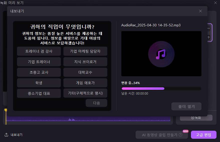The width and height of the screenshot is (220, 142).
Task: Click the help question mark beside AI 동영상 클립
Action: (180, 135)
